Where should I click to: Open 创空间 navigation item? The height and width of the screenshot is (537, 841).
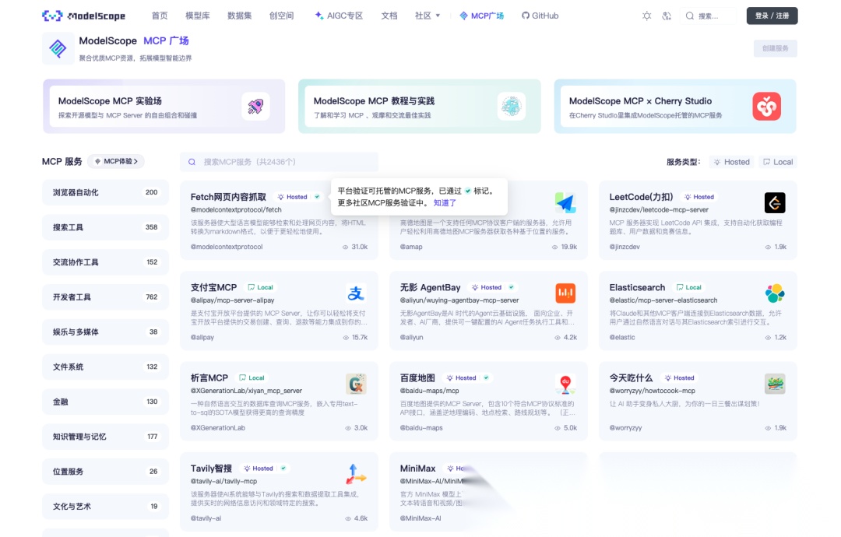(x=281, y=16)
